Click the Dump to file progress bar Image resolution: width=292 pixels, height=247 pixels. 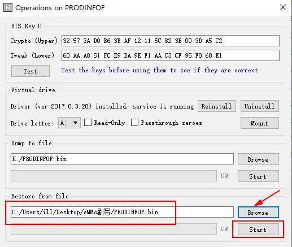pyautogui.click(x=114, y=176)
